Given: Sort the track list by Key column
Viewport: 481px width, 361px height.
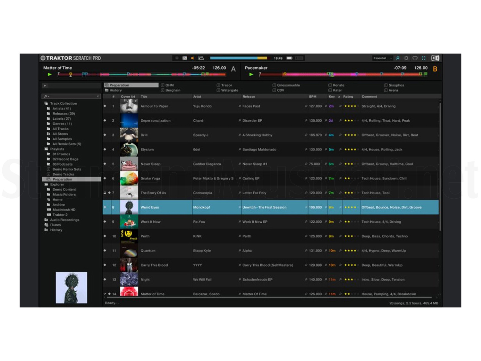Looking at the screenshot, I should tap(334, 97).
